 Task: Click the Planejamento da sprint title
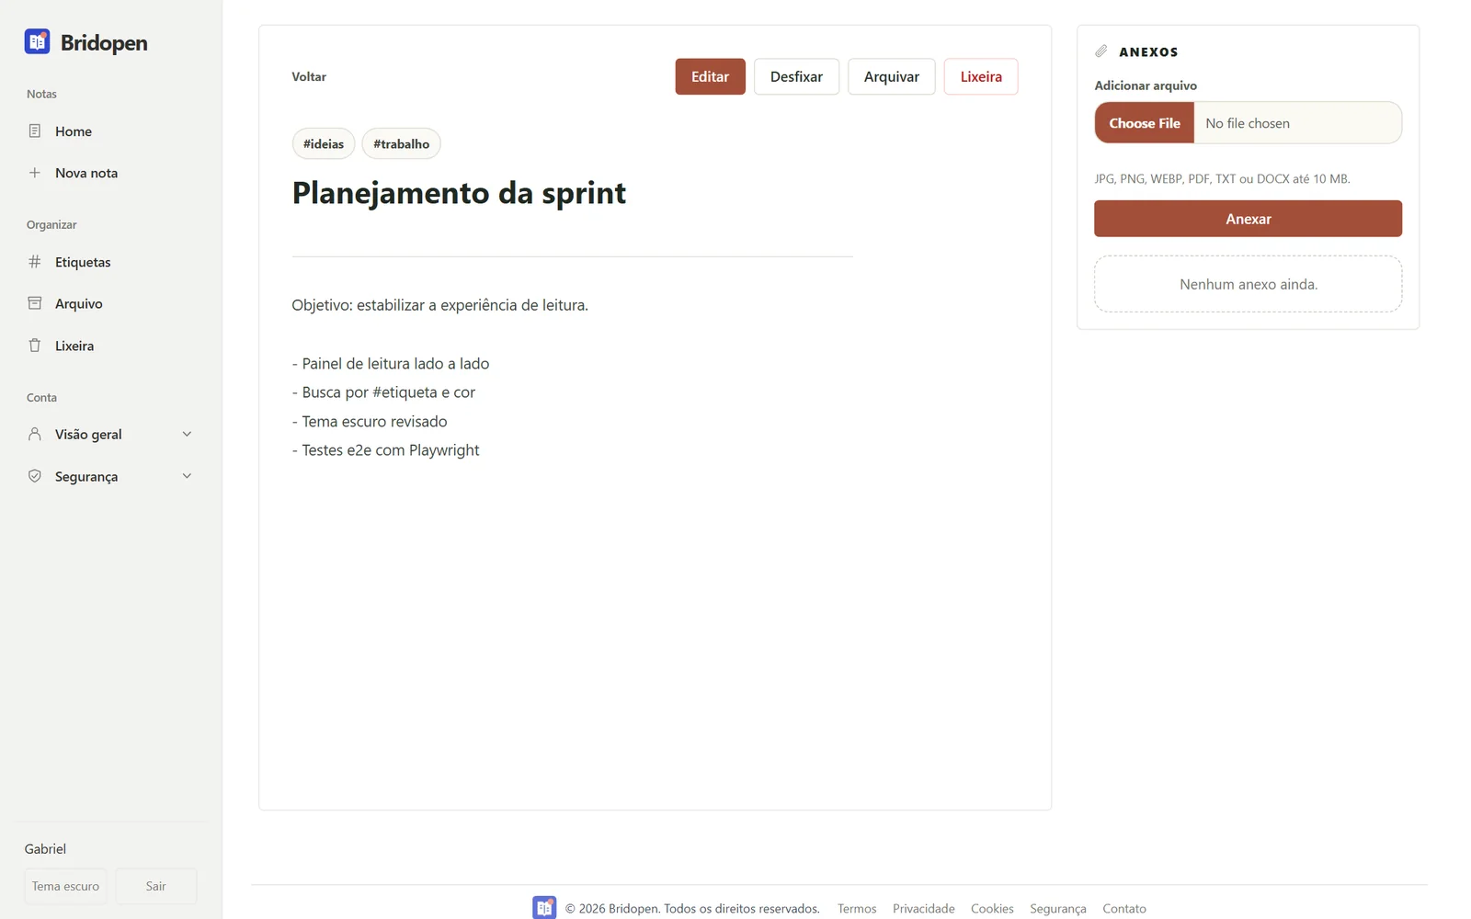(459, 193)
